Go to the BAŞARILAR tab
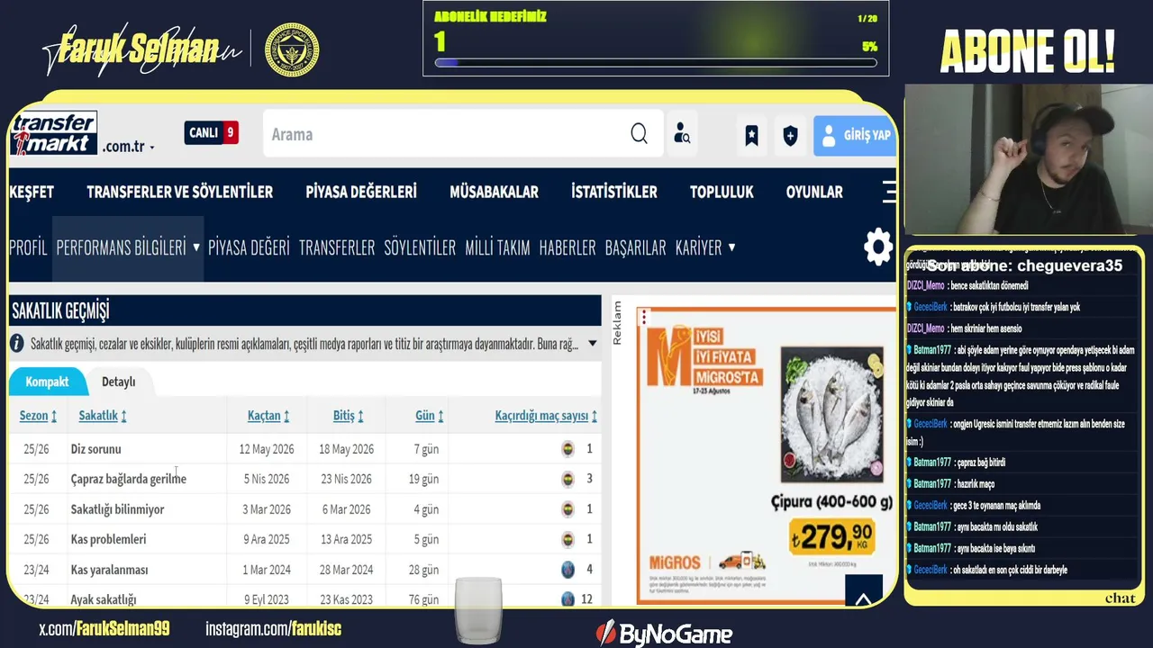 point(635,247)
